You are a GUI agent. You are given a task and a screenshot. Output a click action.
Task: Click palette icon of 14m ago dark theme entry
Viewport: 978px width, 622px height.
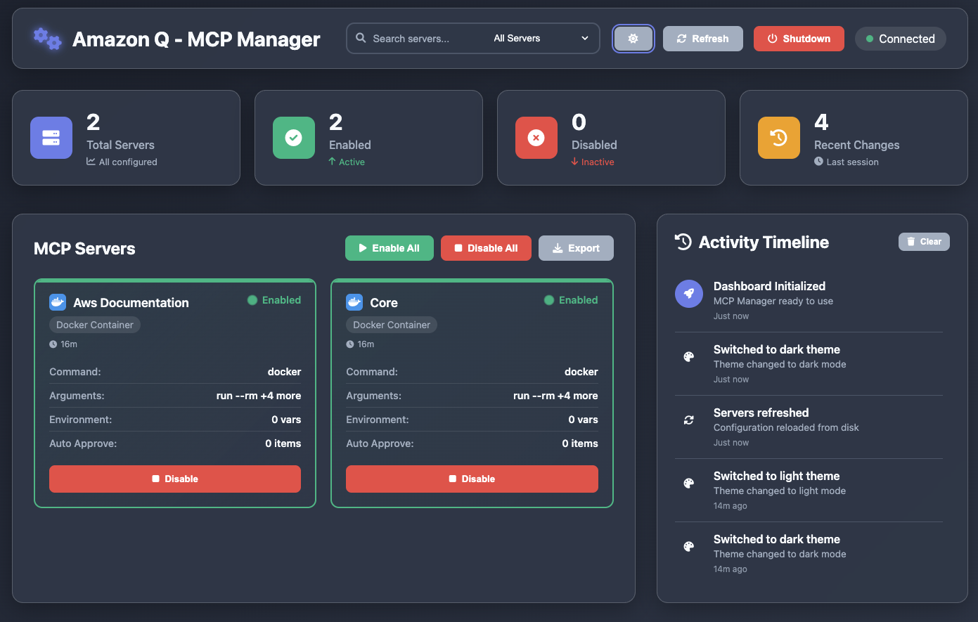coord(689,547)
